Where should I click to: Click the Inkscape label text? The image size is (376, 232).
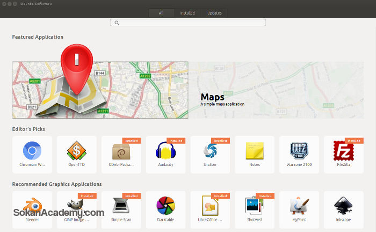pos(343,220)
